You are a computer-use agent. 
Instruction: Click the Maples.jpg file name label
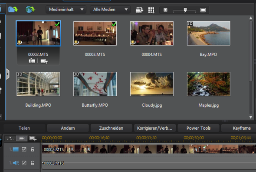click(209, 105)
